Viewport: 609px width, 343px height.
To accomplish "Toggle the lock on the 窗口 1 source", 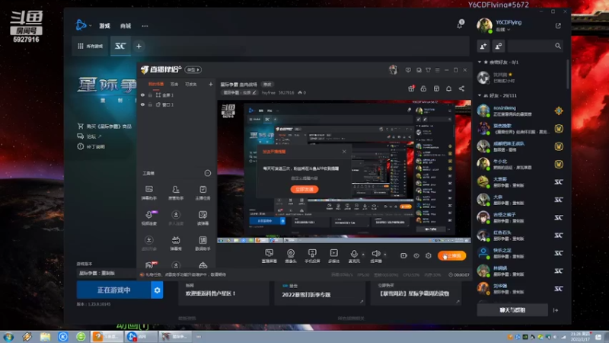I will tap(150, 104).
